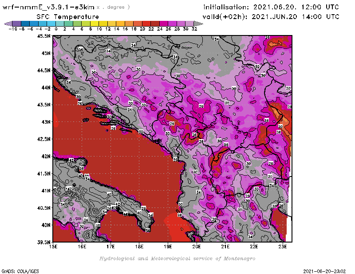Click the purple -10 to -8 legend swatch

17,23
